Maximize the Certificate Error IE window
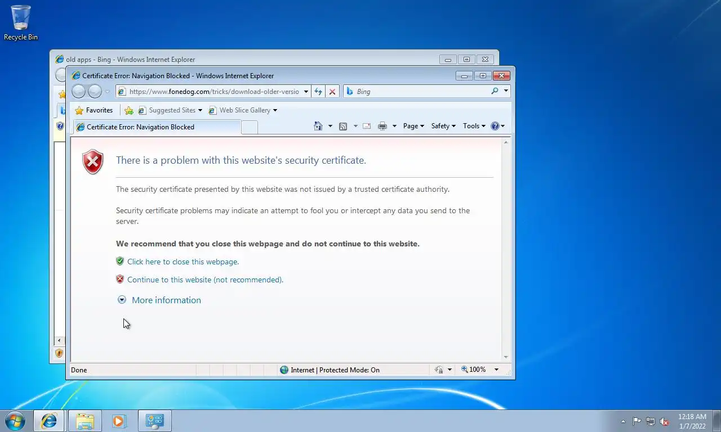 (483, 76)
